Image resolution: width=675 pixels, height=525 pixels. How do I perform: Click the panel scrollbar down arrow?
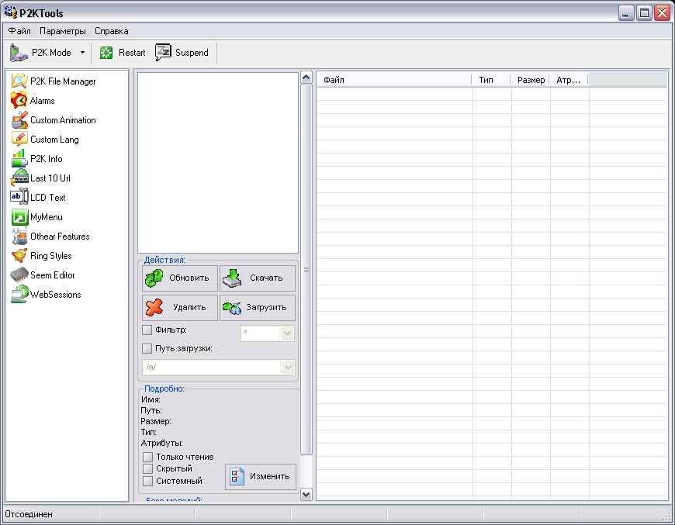click(306, 495)
